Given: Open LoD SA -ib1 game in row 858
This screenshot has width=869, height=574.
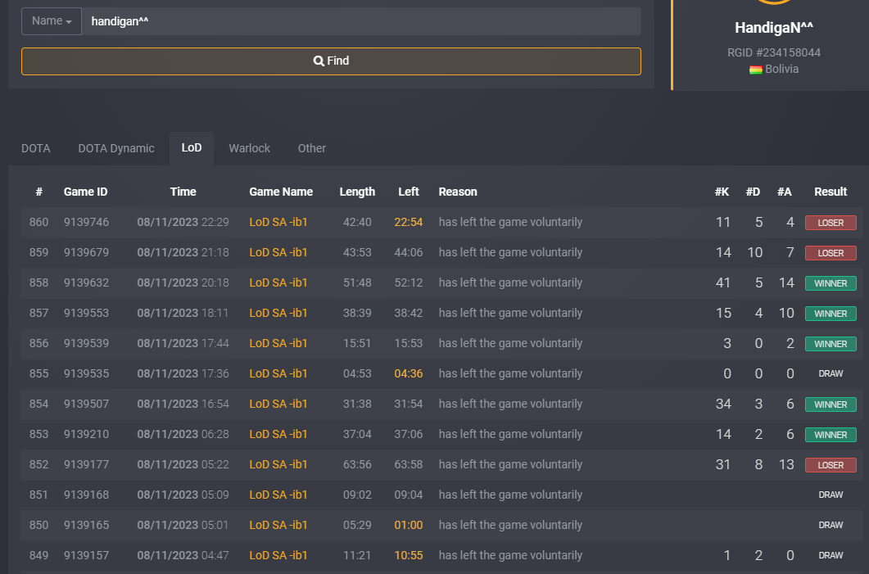Looking at the screenshot, I should (278, 282).
